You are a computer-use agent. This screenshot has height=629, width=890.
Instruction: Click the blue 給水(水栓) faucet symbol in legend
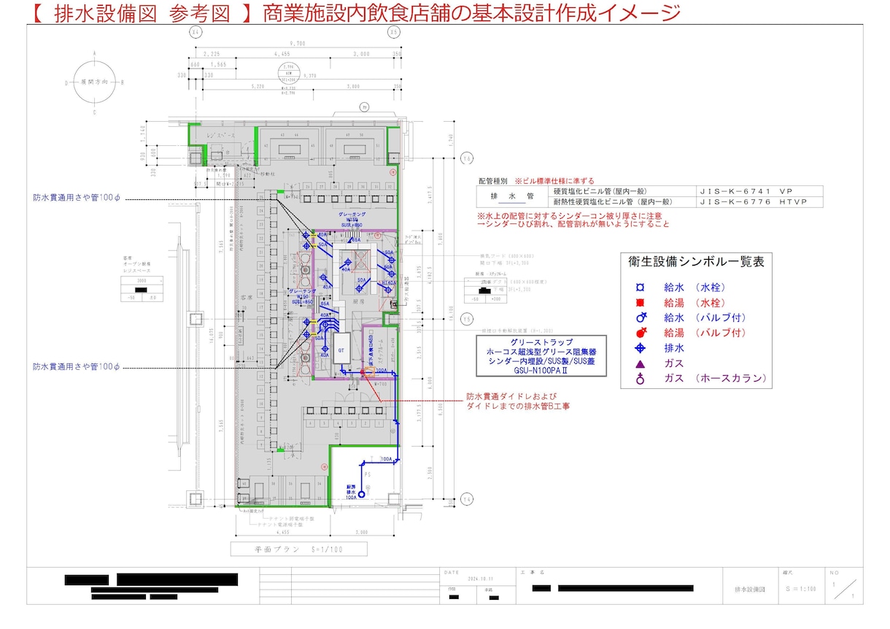[641, 288]
